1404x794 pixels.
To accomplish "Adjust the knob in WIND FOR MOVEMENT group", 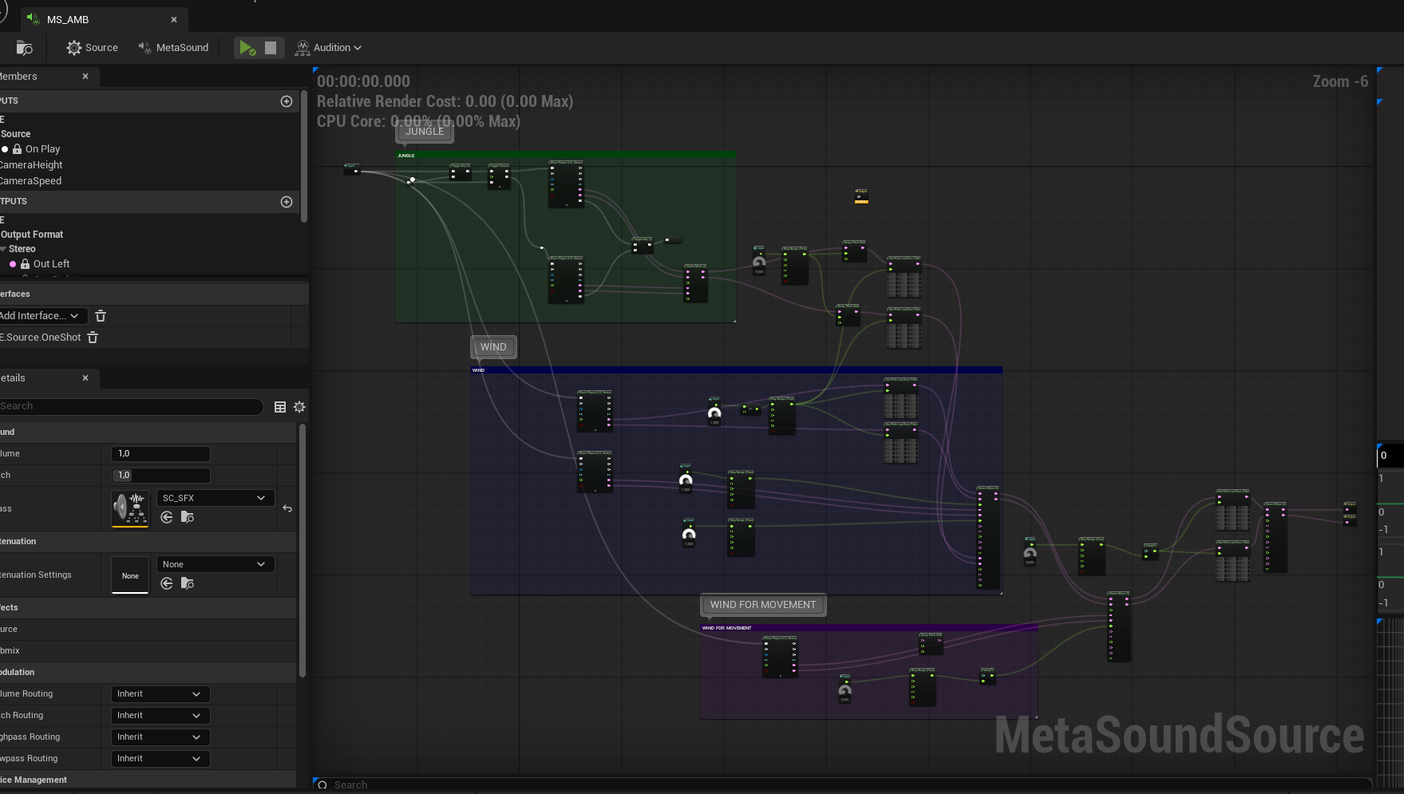I will click(x=844, y=689).
